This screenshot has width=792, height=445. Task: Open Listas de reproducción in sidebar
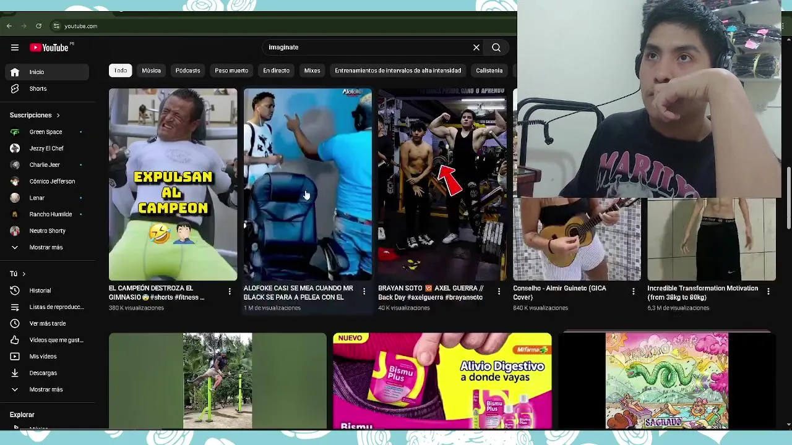point(47,307)
